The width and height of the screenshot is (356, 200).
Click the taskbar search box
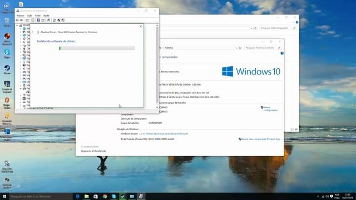click(41, 196)
